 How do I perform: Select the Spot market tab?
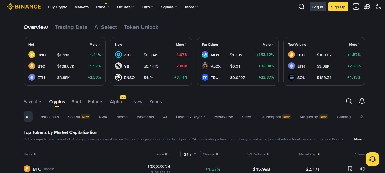pyautogui.click(x=76, y=102)
